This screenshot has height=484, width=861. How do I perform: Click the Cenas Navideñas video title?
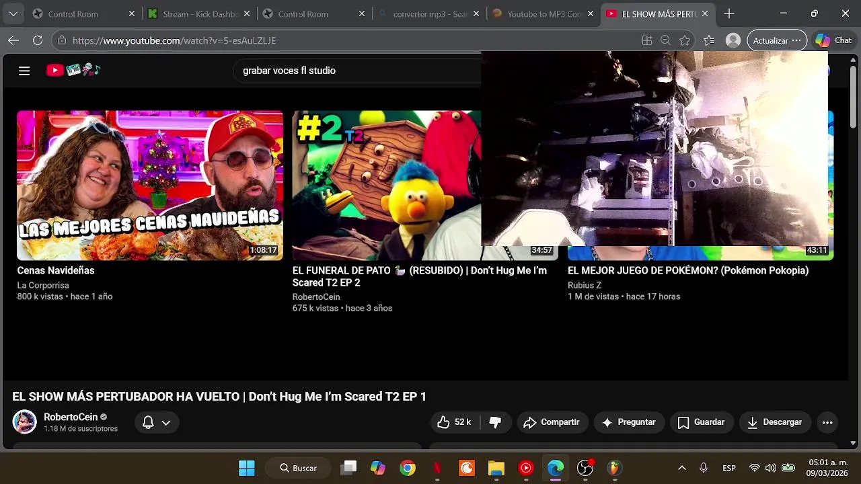(56, 270)
